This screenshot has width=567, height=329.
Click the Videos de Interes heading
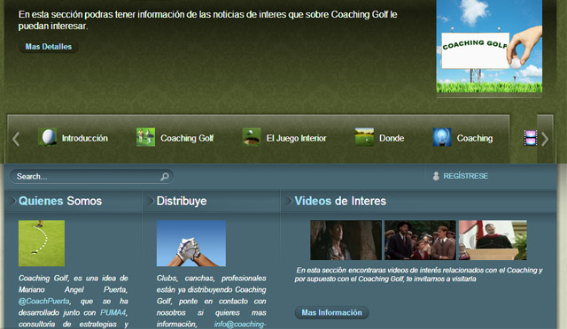340,201
